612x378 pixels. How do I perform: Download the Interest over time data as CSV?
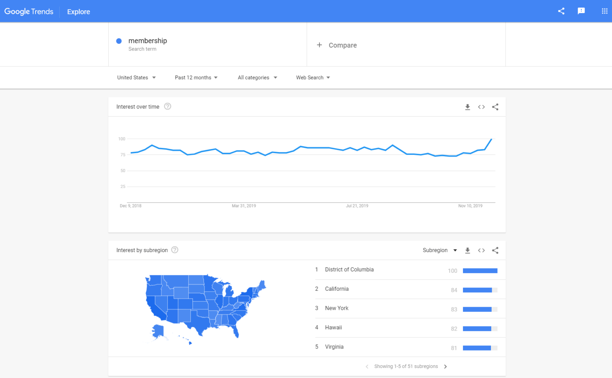click(467, 107)
